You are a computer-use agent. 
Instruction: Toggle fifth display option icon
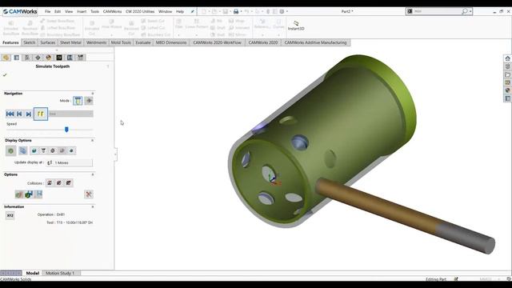53,150
